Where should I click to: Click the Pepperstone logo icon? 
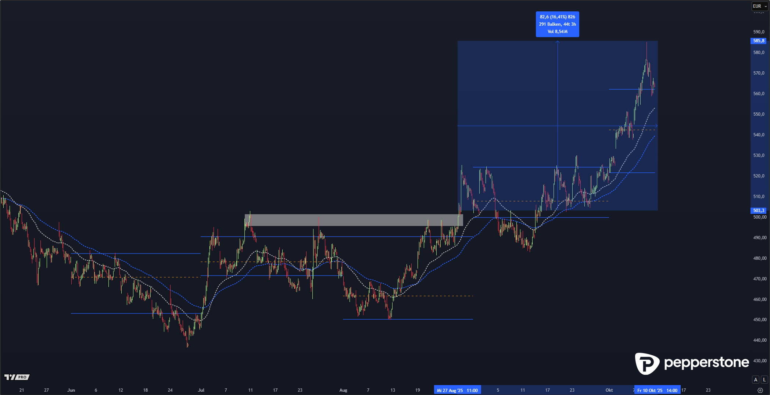click(647, 363)
